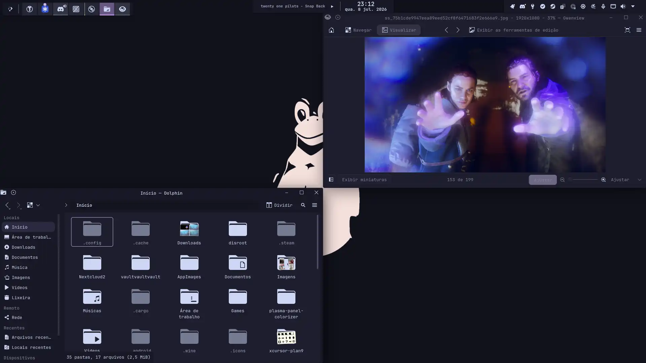Select Início in the Dolphin places sidebar
The width and height of the screenshot is (646, 363).
click(x=28, y=227)
